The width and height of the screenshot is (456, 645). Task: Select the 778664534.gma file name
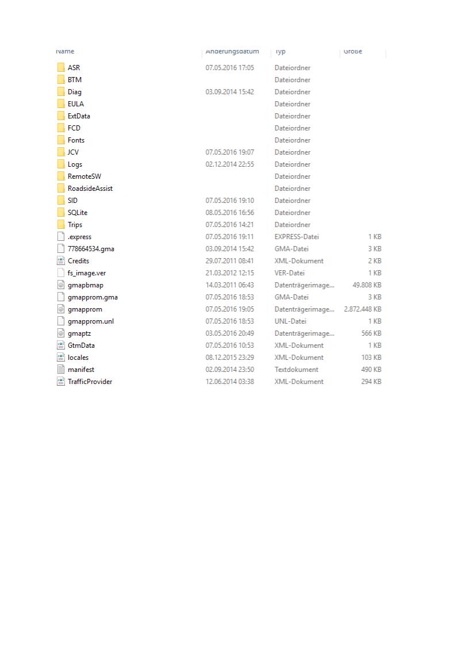click(91, 249)
